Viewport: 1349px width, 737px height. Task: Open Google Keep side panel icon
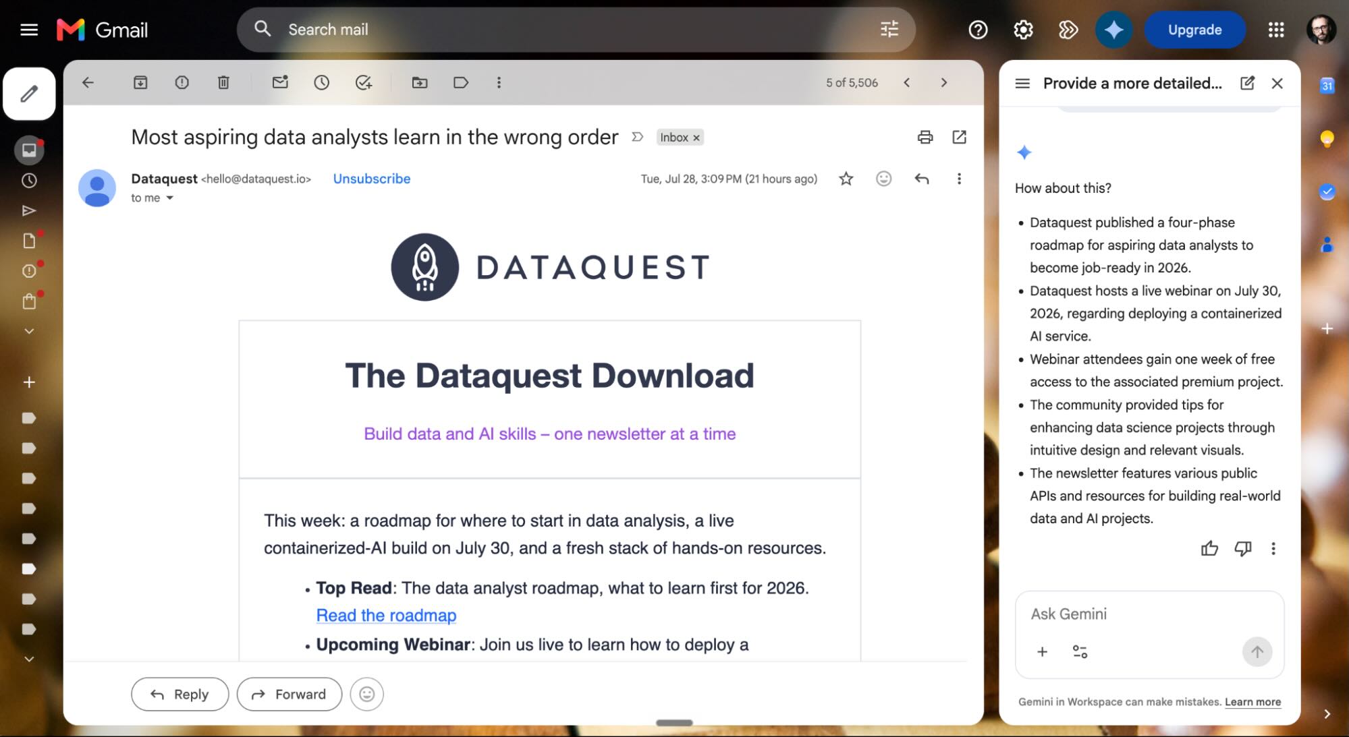click(1327, 139)
